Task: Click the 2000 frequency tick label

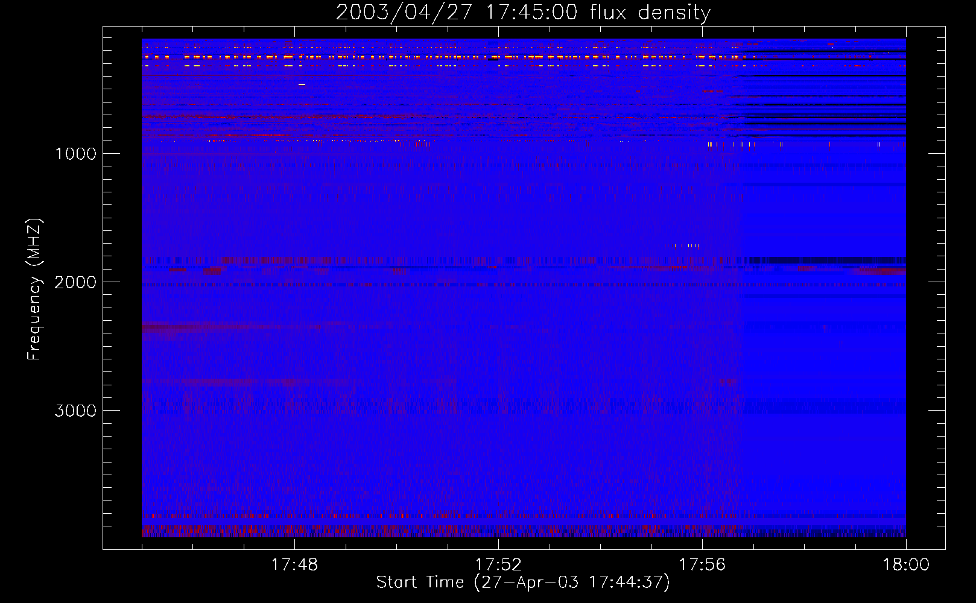Action: (75, 282)
